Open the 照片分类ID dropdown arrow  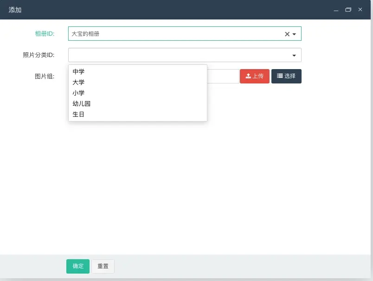coord(294,55)
